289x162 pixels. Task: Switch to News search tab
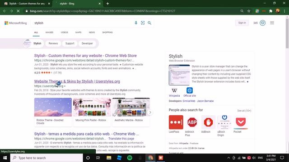pyautogui.click(x=92, y=32)
